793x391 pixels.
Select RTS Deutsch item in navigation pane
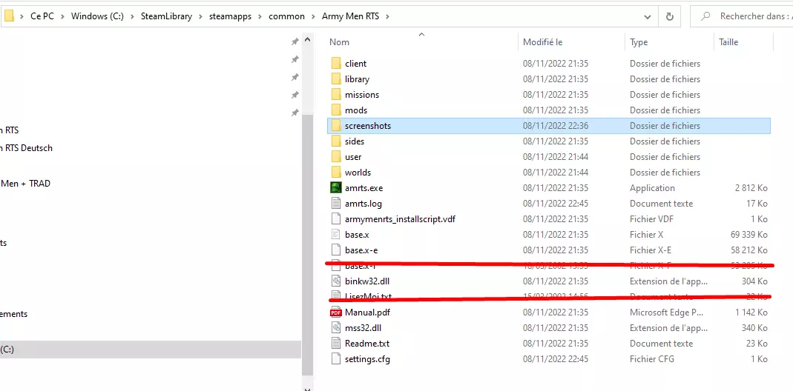point(26,148)
